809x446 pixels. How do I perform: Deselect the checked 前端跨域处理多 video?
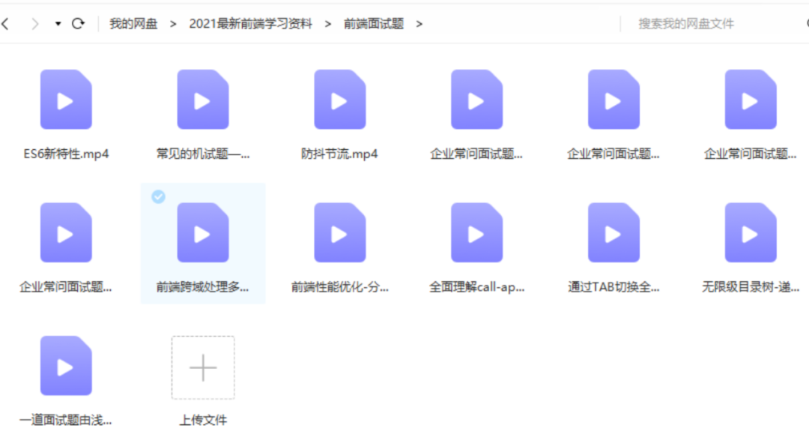158,197
